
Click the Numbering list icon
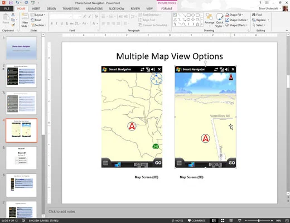(112, 17)
